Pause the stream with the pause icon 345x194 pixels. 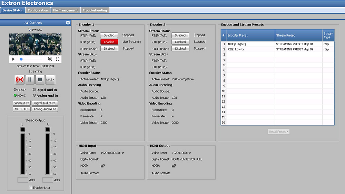30,79
